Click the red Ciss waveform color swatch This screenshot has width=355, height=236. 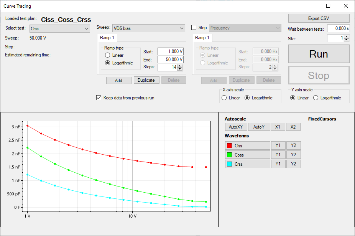229,146
